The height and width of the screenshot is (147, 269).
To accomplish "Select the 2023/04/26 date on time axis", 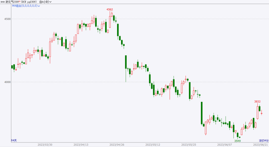I will coord(117,145).
